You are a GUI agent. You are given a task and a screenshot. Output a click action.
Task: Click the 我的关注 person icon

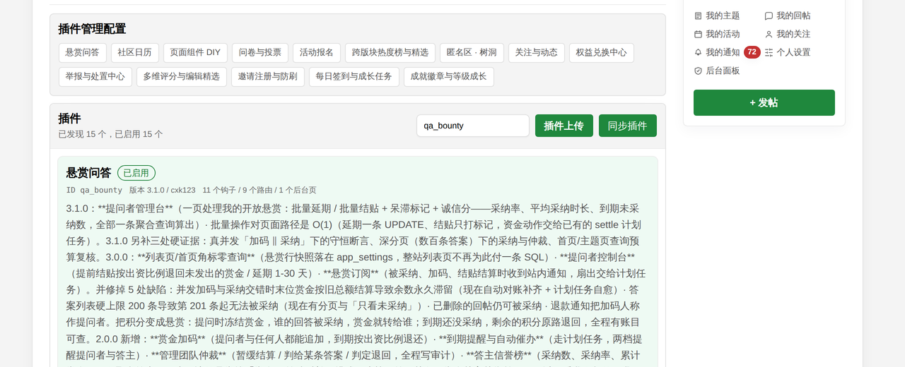tap(769, 34)
